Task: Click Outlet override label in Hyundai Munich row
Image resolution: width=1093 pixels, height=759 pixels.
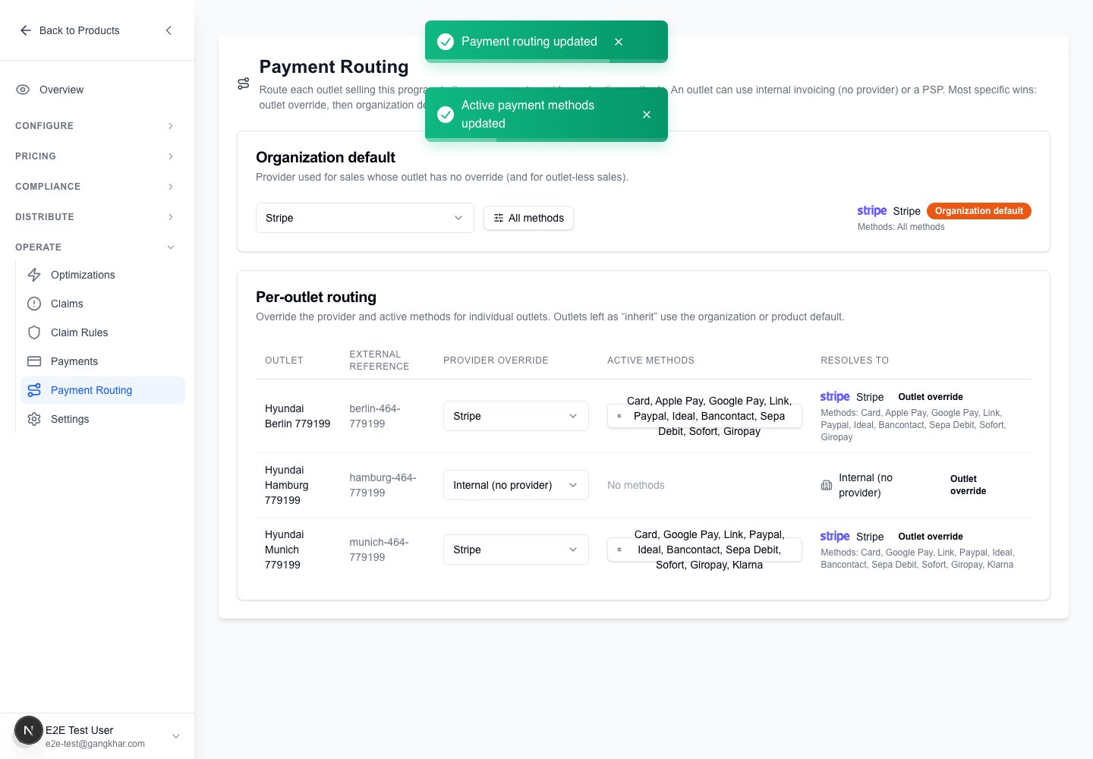Action: [x=931, y=537]
